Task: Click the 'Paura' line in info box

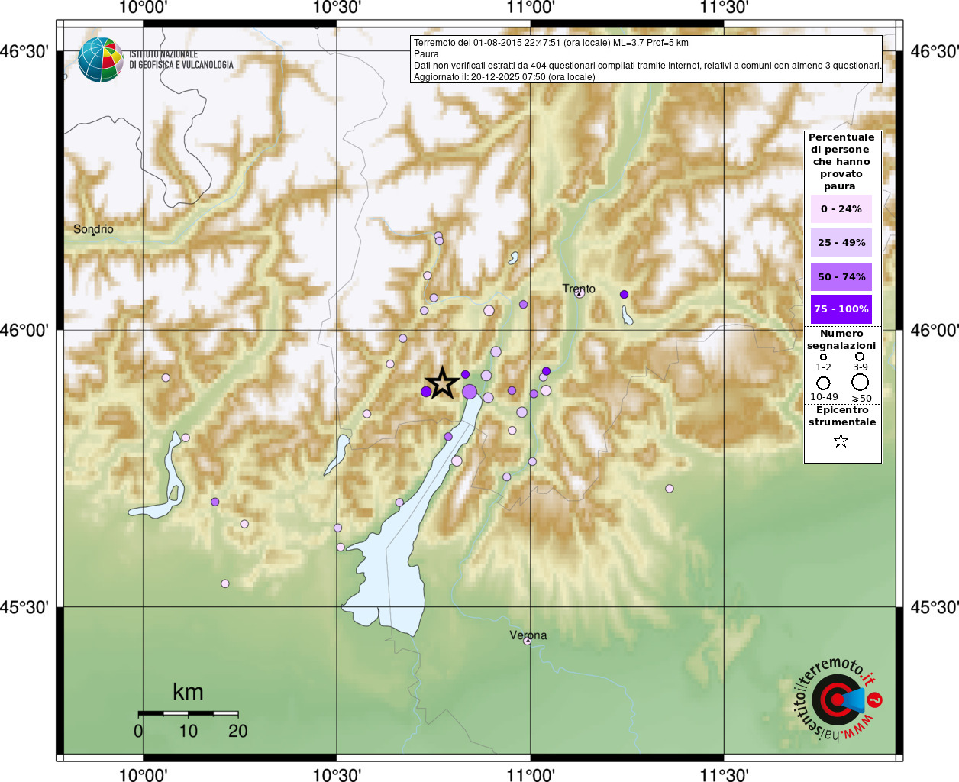Action: 426,54
